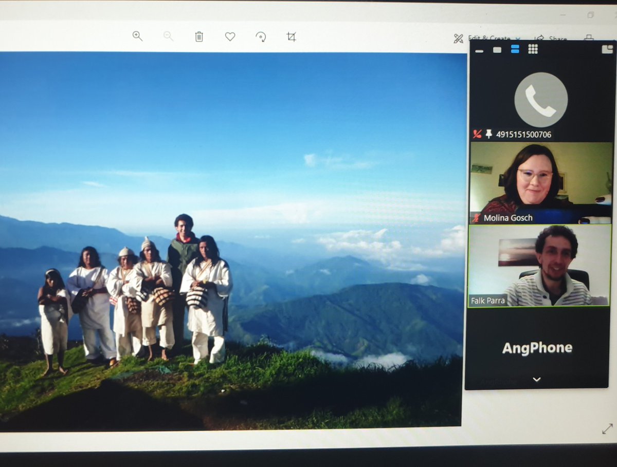This screenshot has width=617, height=467.
Task: Select the two-tile thumbnail strip view
Action: (x=515, y=49)
